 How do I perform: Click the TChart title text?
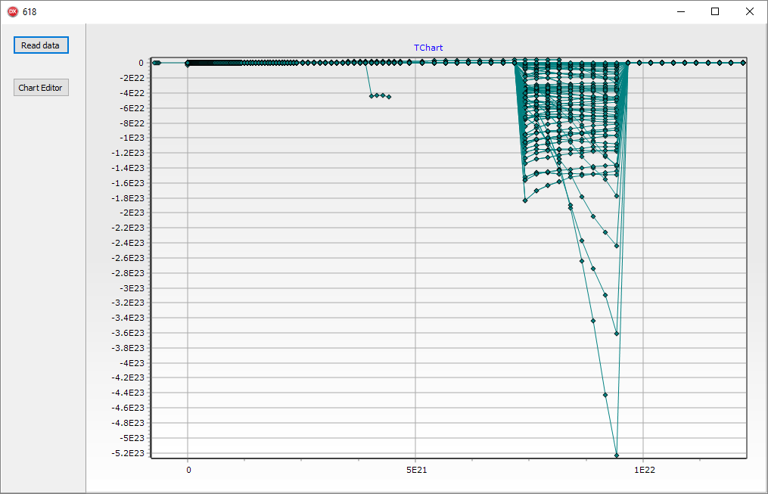428,48
